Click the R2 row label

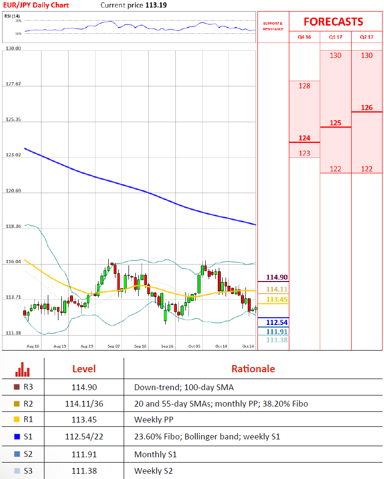[28, 404]
